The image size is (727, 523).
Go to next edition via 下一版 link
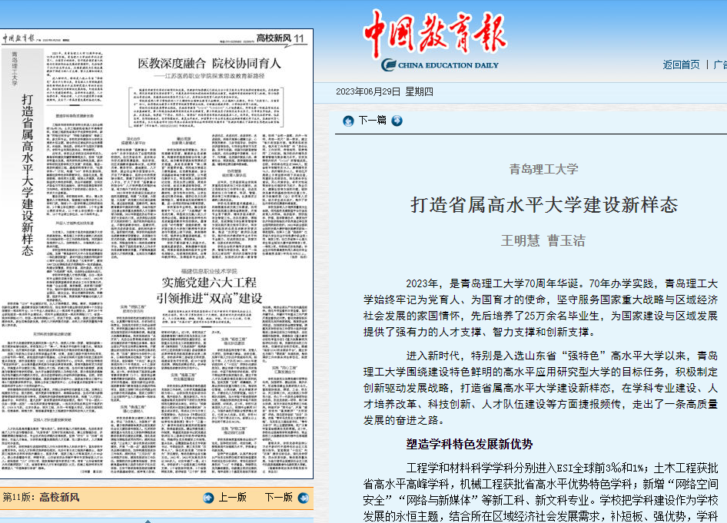click(x=278, y=498)
